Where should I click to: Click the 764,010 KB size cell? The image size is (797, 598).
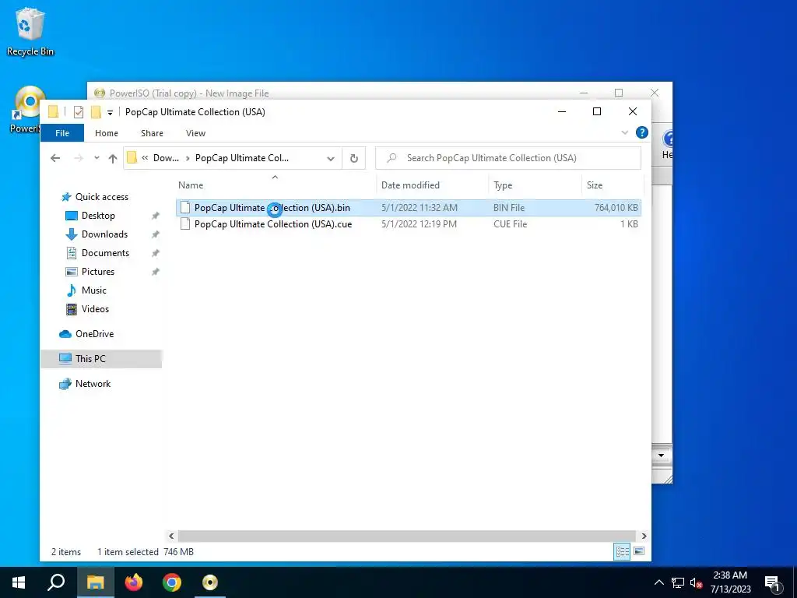616,207
